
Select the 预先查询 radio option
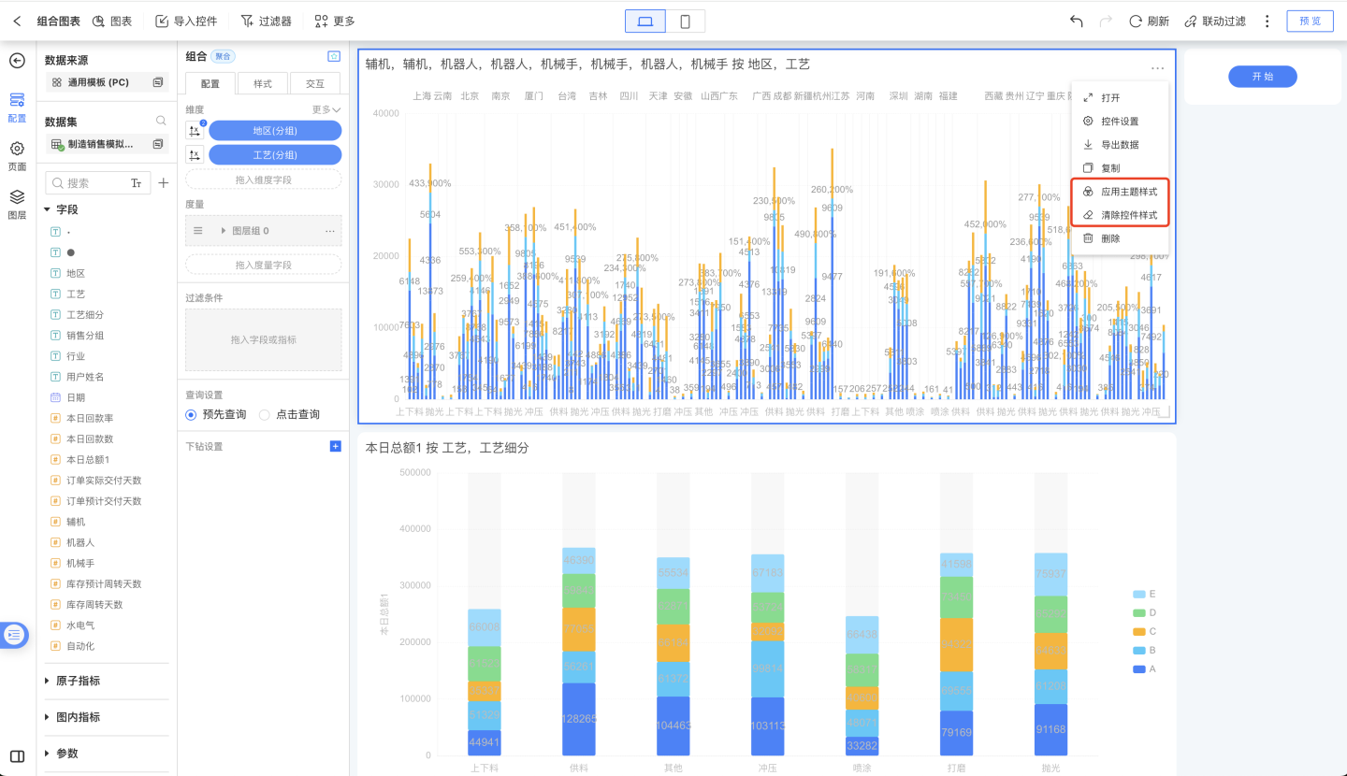(x=192, y=414)
